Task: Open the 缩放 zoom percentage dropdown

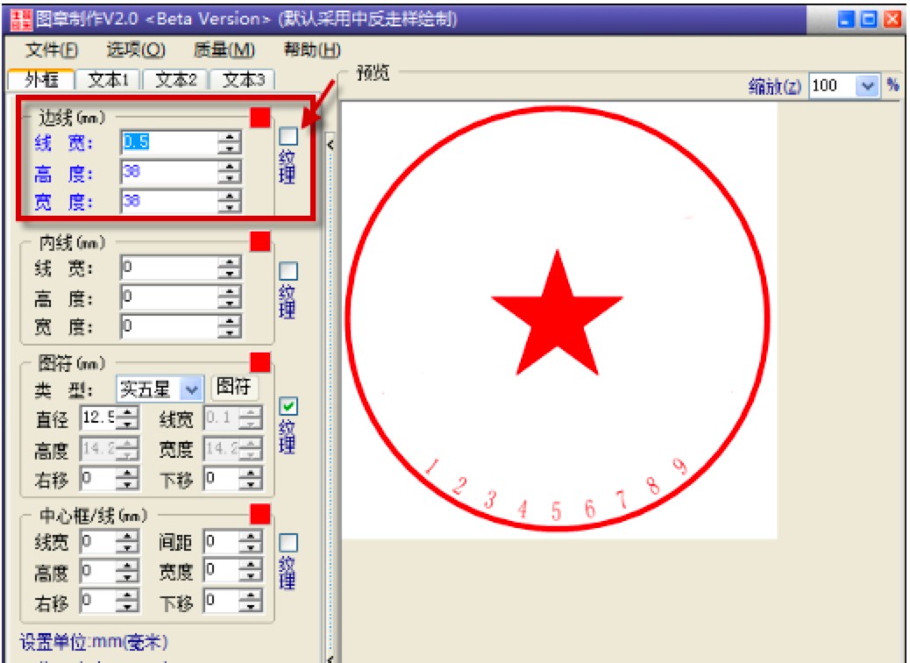Action: pyautogui.click(x=868, y=85)
